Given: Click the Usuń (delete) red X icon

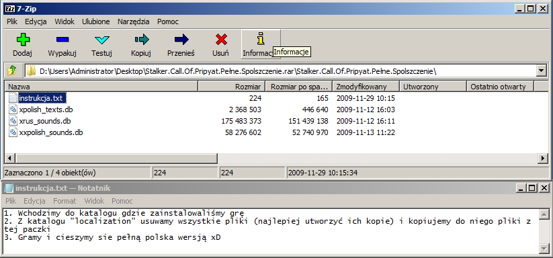Looking at the screenshot, I should [221, 40].
